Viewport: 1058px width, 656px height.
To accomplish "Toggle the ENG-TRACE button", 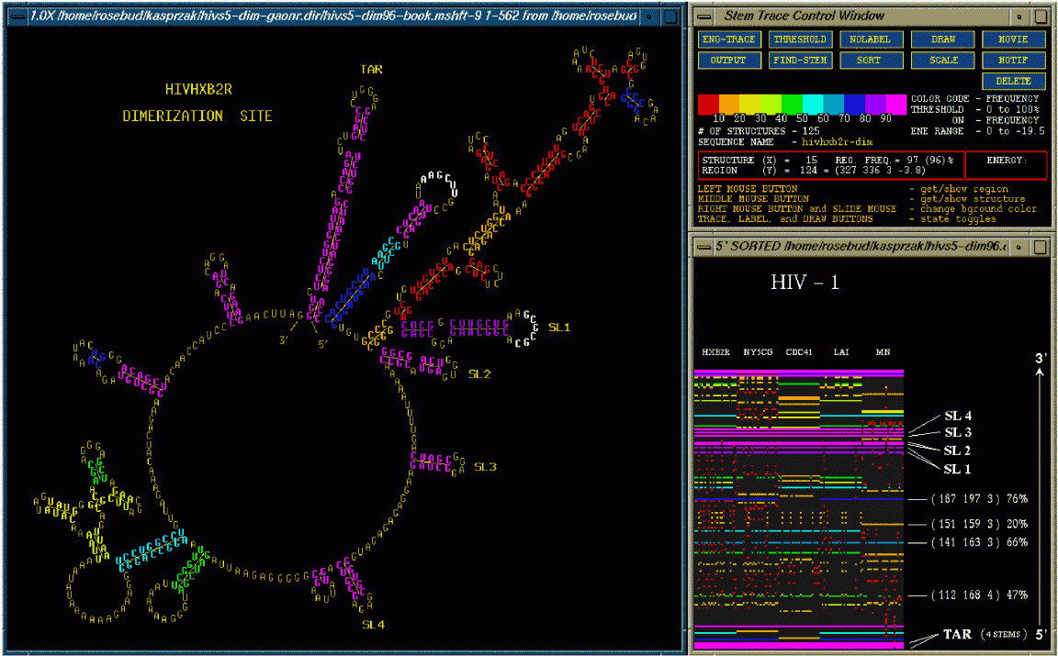I will [x=728, y=39].
